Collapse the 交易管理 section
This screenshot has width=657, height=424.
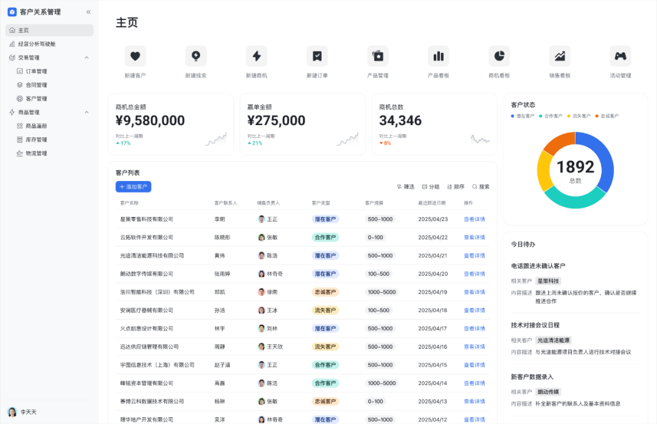click(49, 57)
